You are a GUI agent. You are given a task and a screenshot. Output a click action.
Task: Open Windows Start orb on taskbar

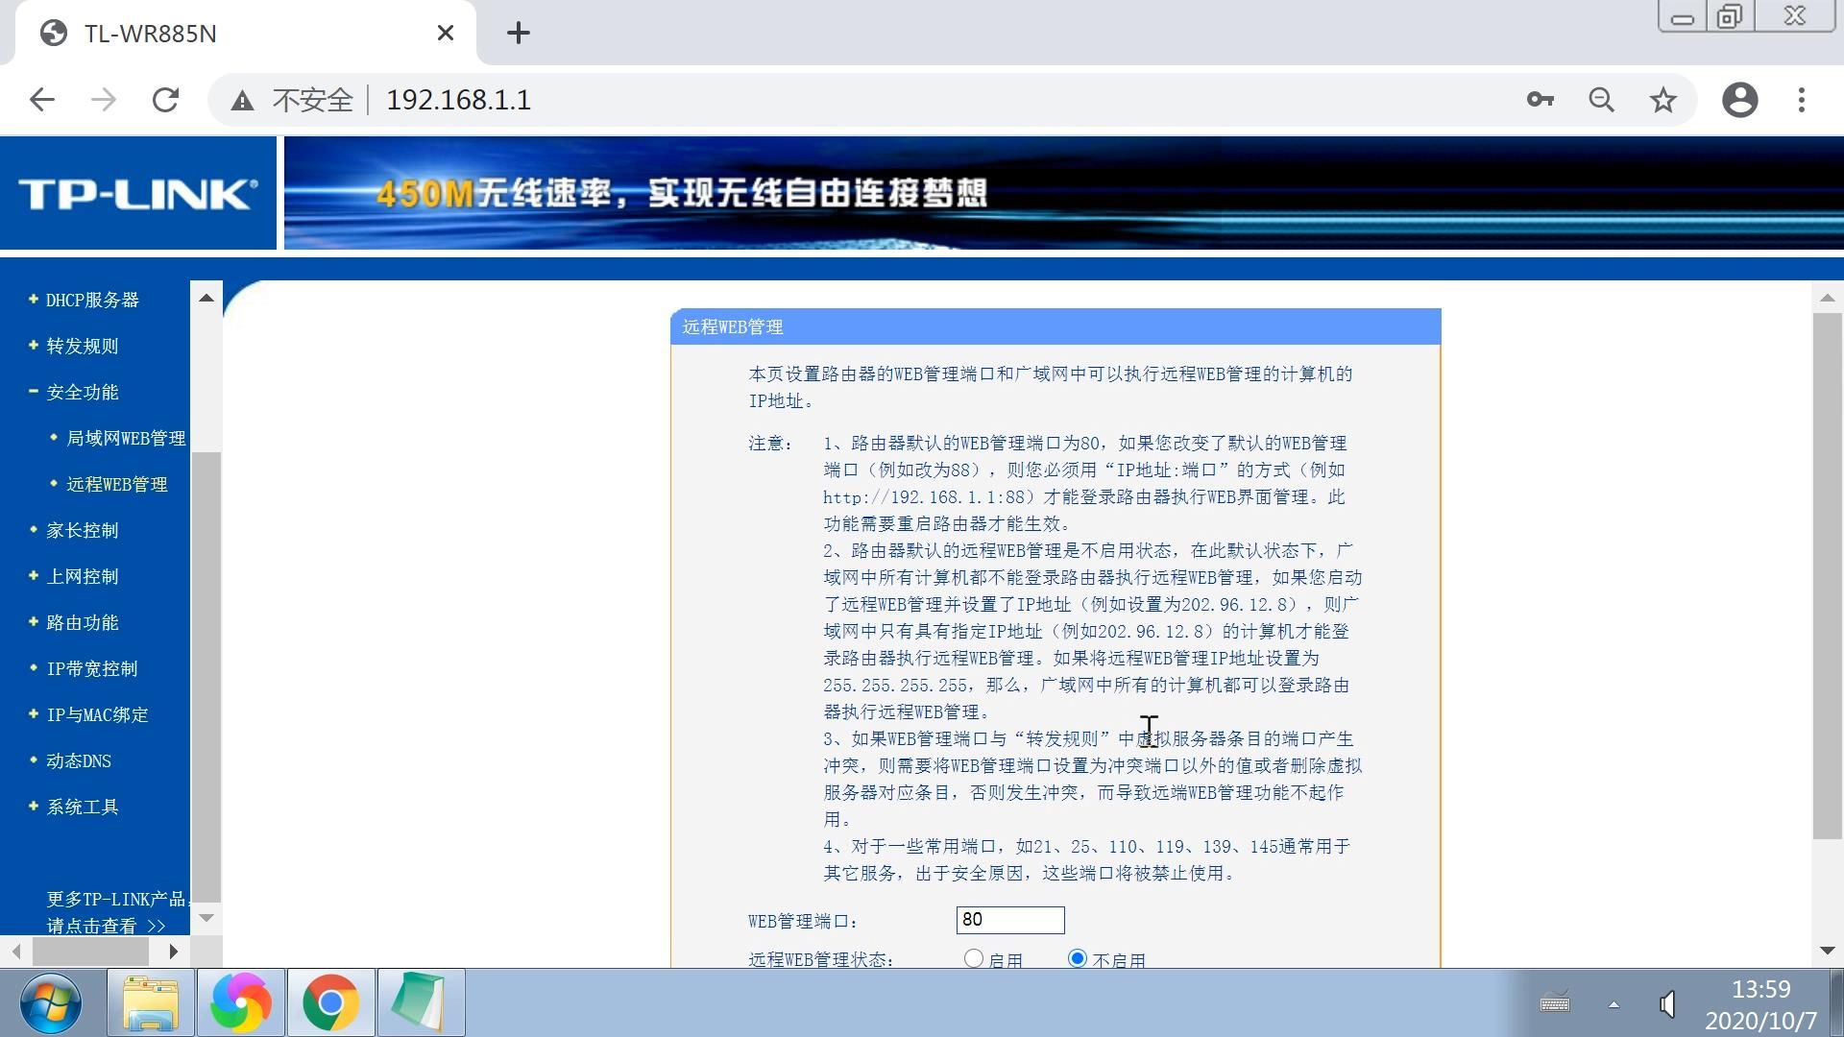click(50, 1003)
